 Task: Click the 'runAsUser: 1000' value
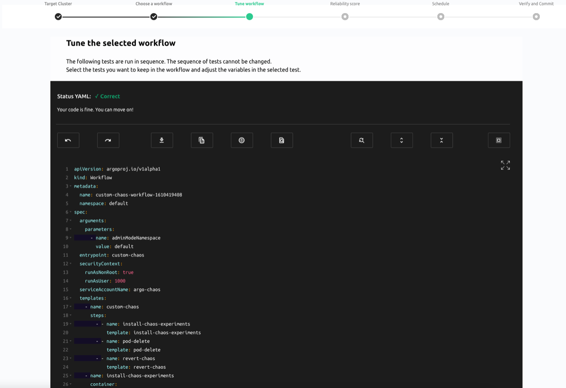point(120,281)
